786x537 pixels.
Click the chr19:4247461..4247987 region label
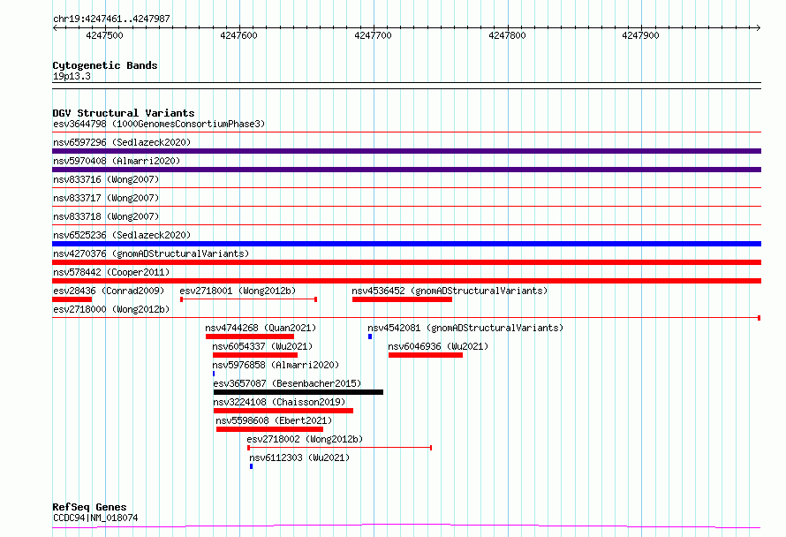tap(111, 19)
